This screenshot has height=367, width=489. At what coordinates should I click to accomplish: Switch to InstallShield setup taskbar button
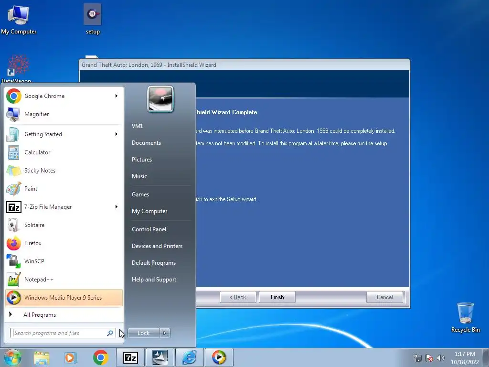159,357
